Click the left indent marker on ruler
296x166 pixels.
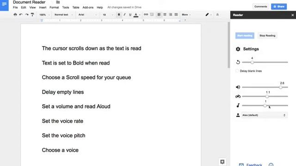tap(42, 20)
